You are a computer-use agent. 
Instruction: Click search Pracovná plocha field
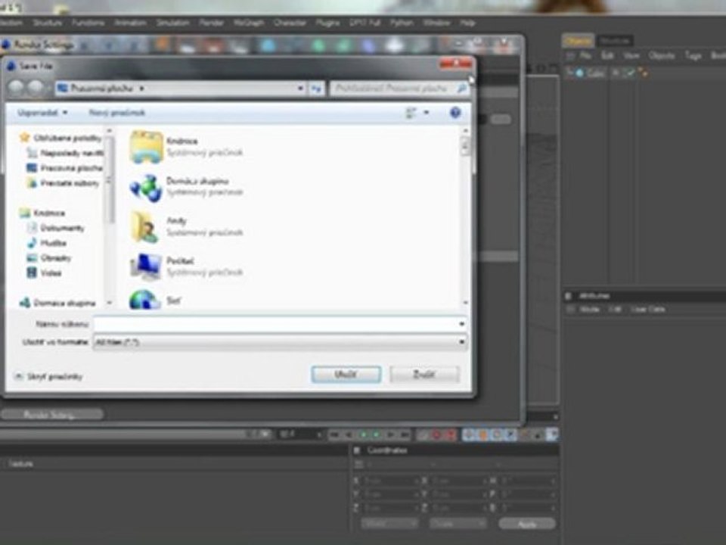click(x=400, y=88)
